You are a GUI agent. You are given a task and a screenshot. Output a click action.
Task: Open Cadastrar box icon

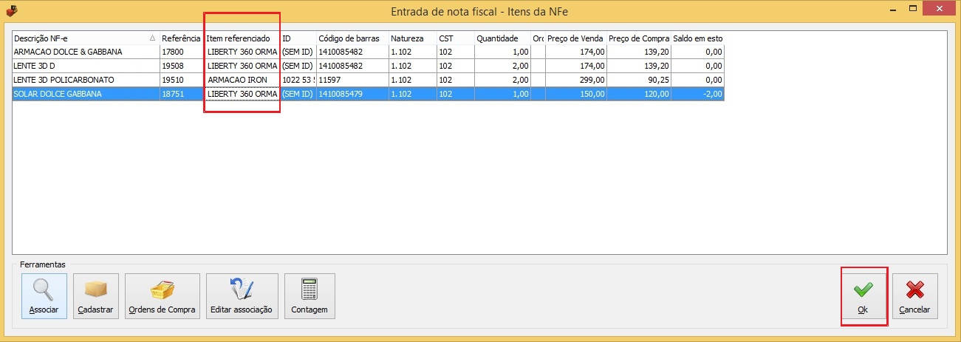[x=96, y=290]
